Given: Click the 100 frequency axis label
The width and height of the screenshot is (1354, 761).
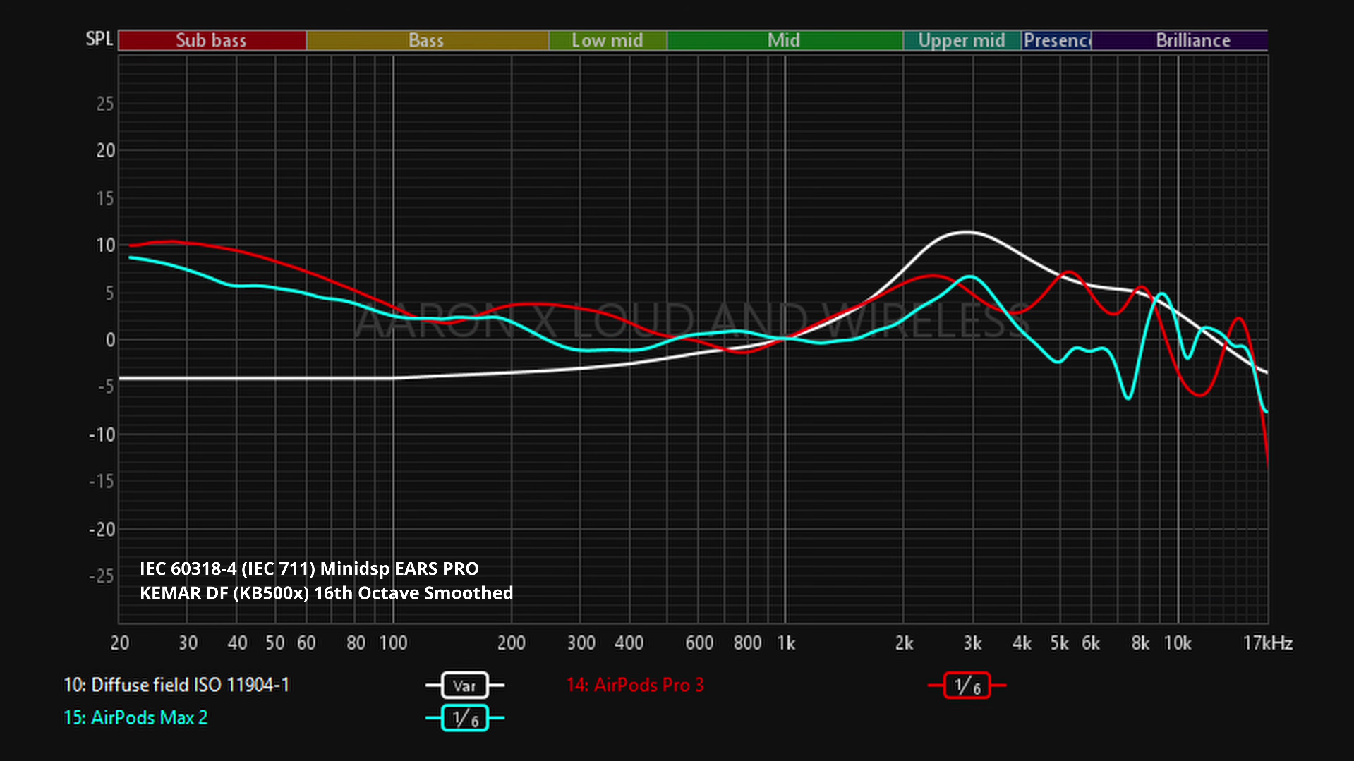Looking at the screenshot, I should (x=393, y=643).
